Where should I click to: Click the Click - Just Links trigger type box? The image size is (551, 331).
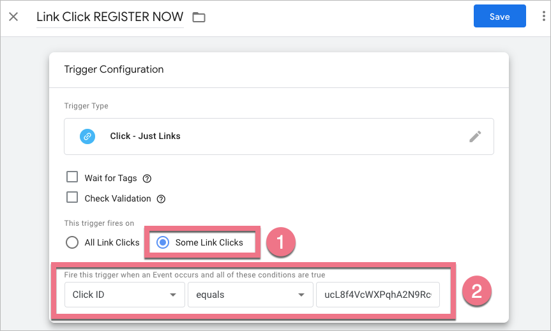(278, 136)
